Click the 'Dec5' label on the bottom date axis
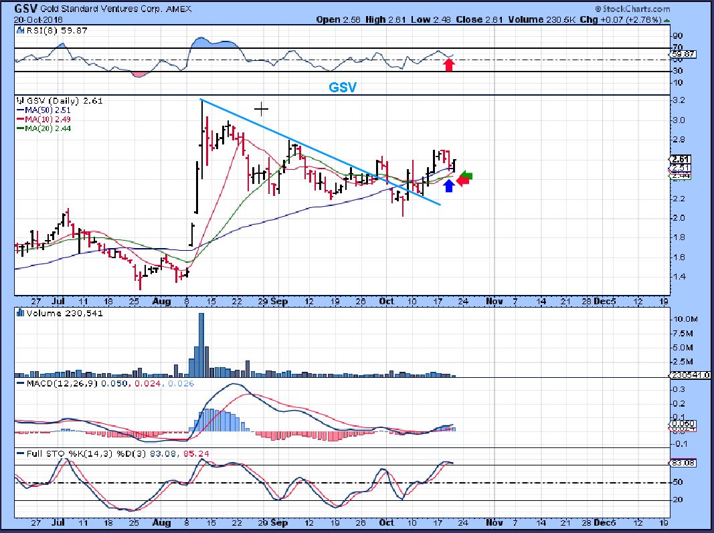714x533 pixels. coord(605,522)
